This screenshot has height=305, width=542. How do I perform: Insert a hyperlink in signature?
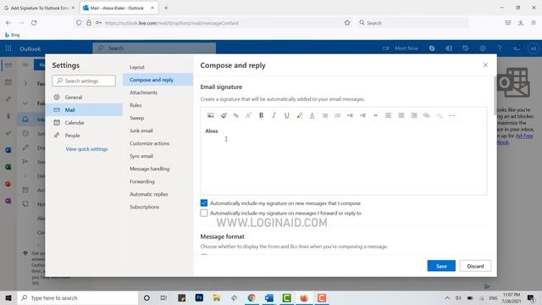[427, 115]
